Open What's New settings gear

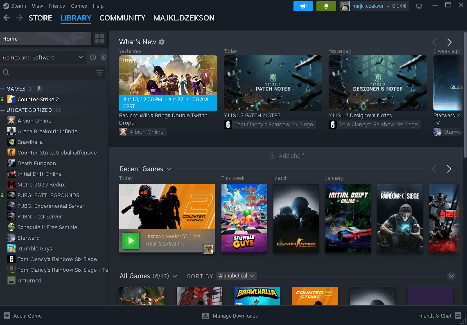(x=162, y=42)
